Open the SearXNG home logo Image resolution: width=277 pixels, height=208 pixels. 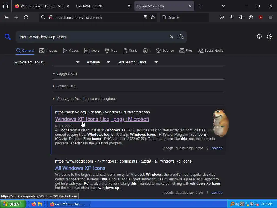pyautogui.click(x=8, y=37)
